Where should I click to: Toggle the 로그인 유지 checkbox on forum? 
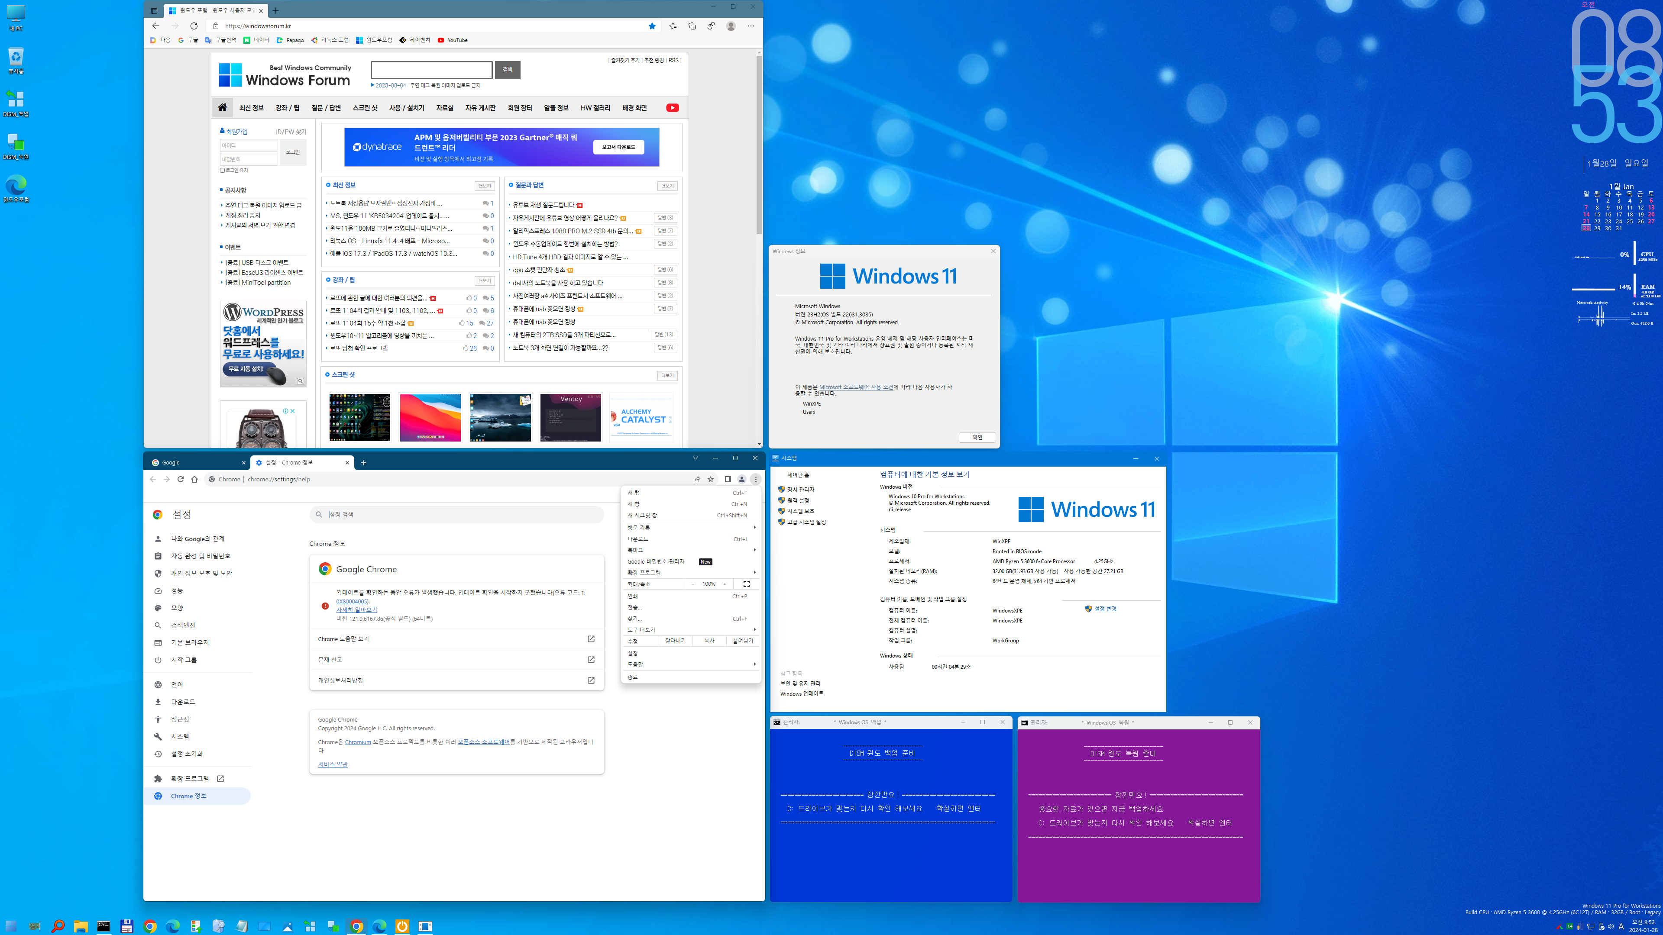[x=223, y=171]
